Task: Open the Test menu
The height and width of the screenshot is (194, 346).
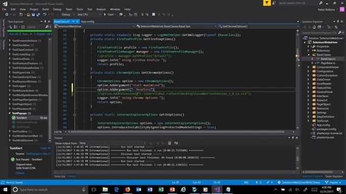Action: 90,9
